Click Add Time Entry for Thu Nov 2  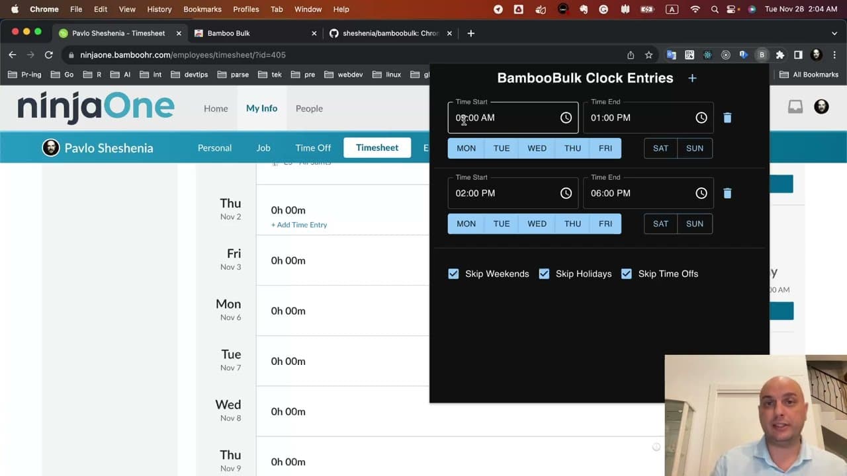click(299, 225)
